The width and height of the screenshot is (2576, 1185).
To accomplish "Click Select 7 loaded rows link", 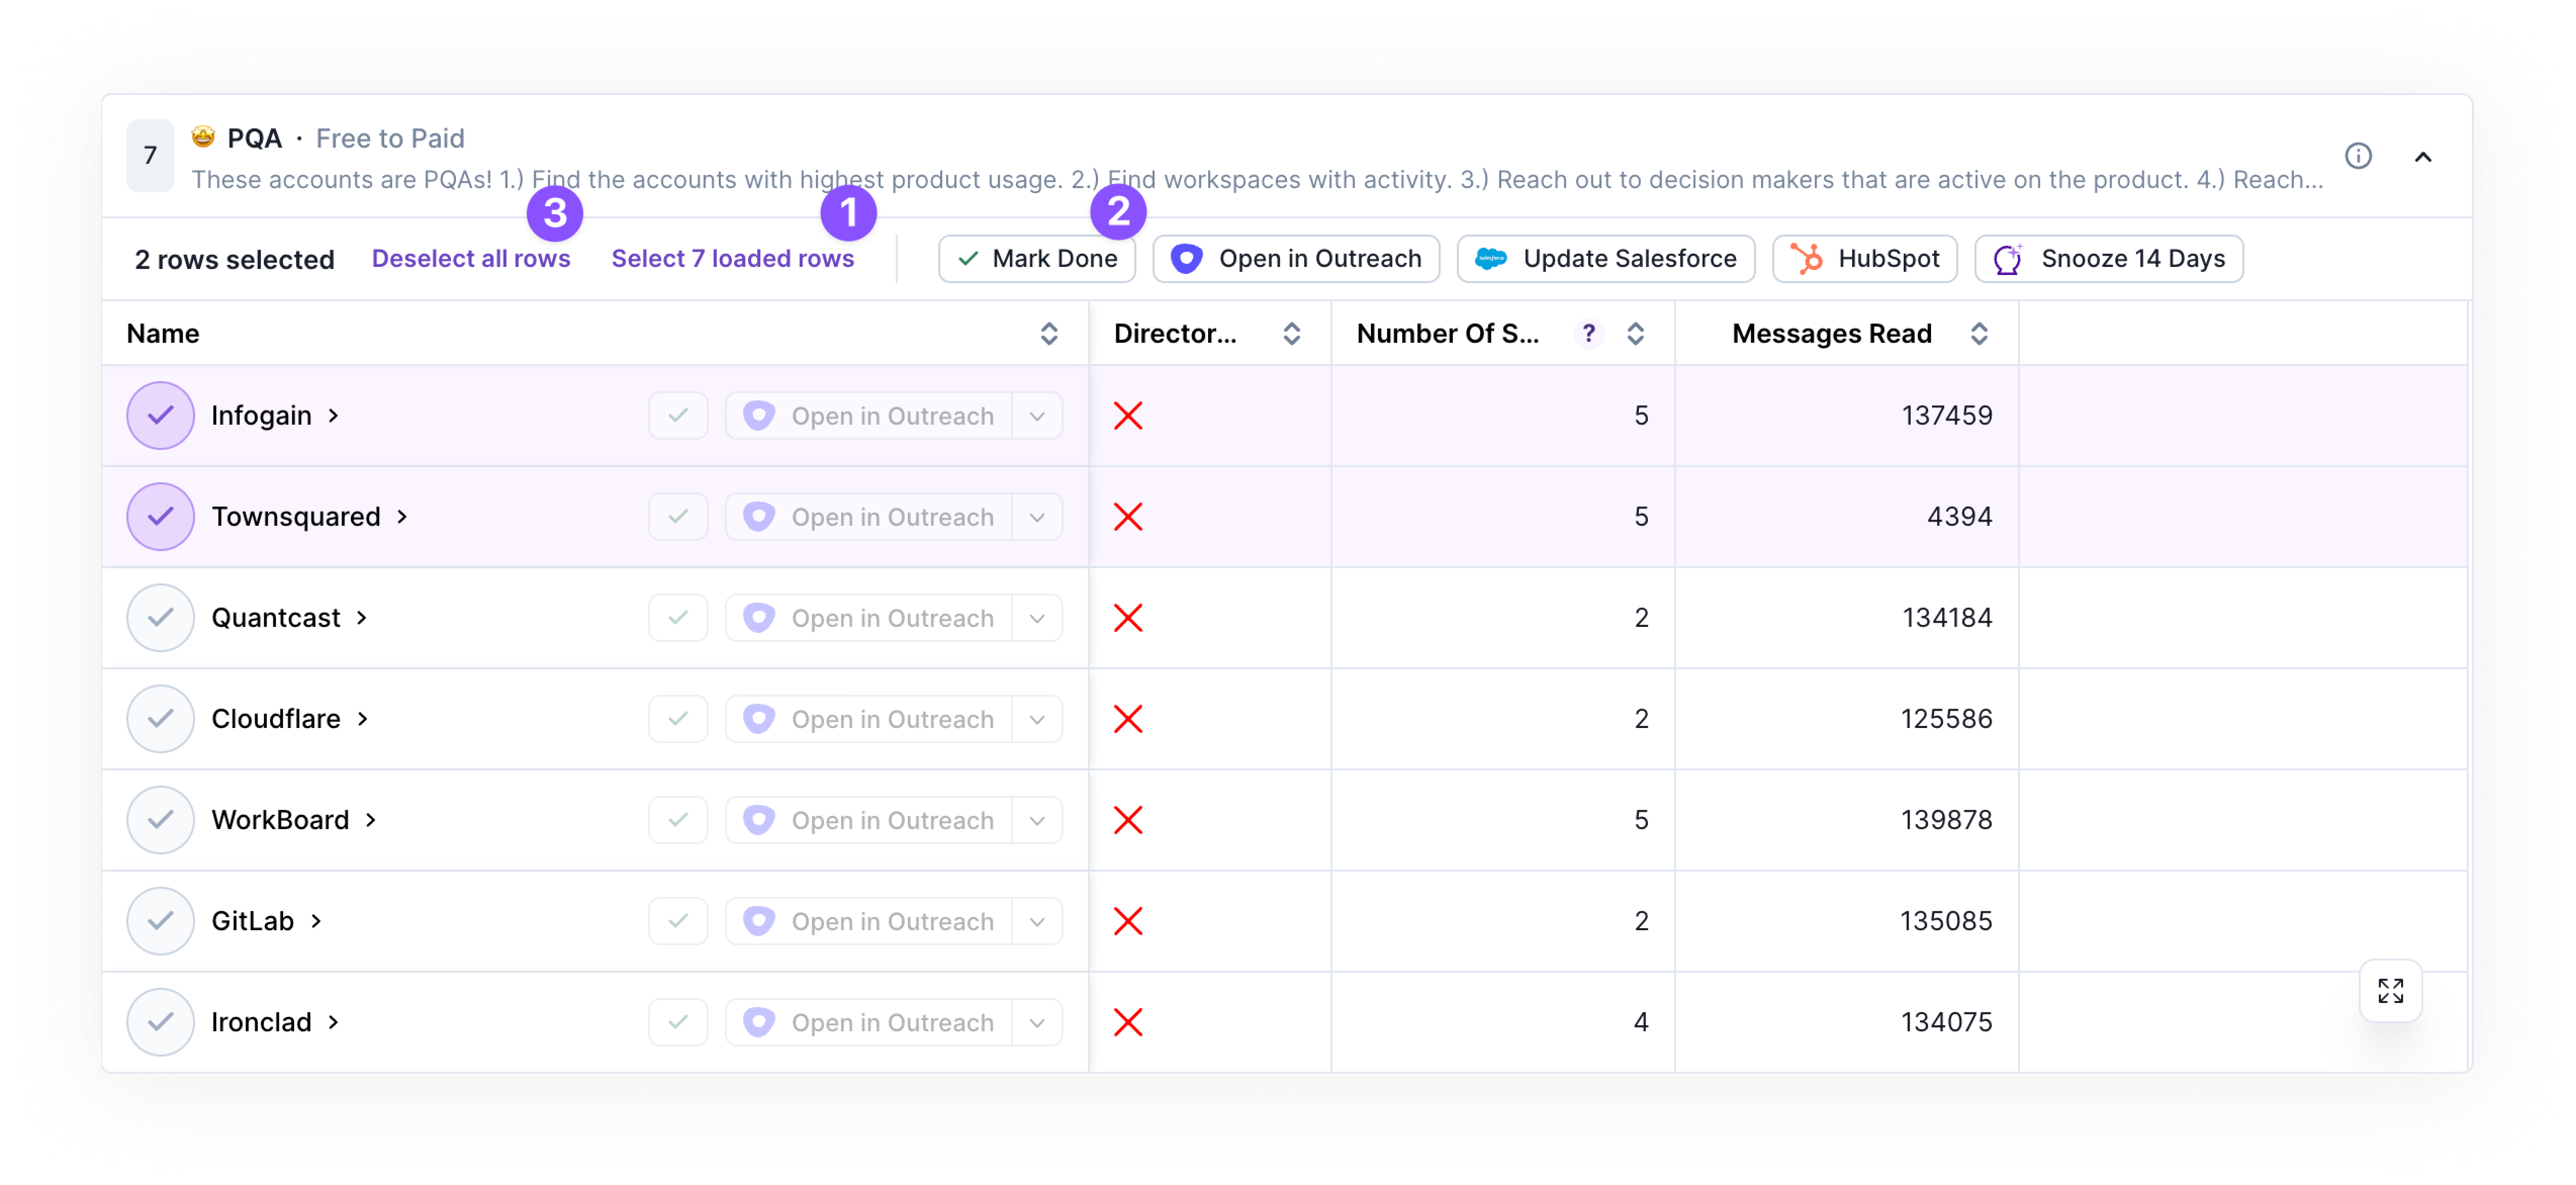I will (x=733, y=259).
